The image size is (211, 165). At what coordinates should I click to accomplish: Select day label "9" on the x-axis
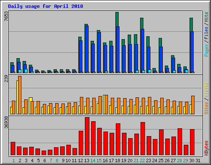(63, 160)
